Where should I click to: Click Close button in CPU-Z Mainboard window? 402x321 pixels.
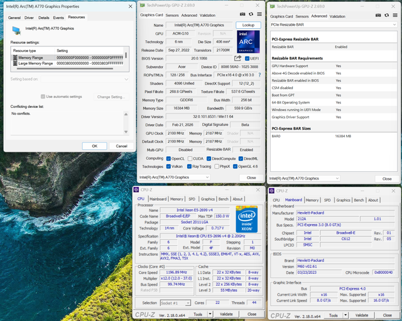pyautogui.click(x=387, y=315)
